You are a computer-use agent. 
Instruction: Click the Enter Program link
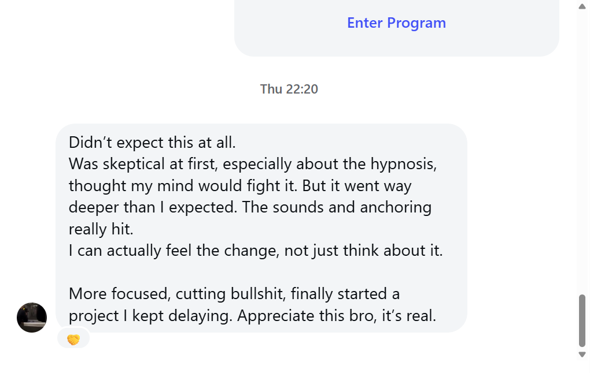pos(396,23)
